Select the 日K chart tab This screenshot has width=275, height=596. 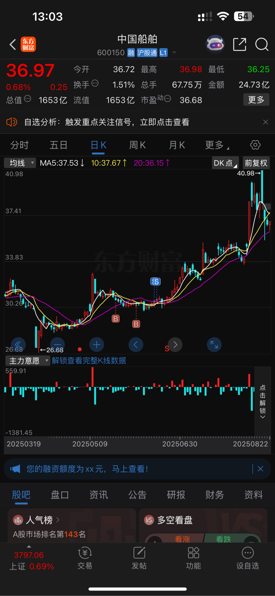(x=98, y=145)
